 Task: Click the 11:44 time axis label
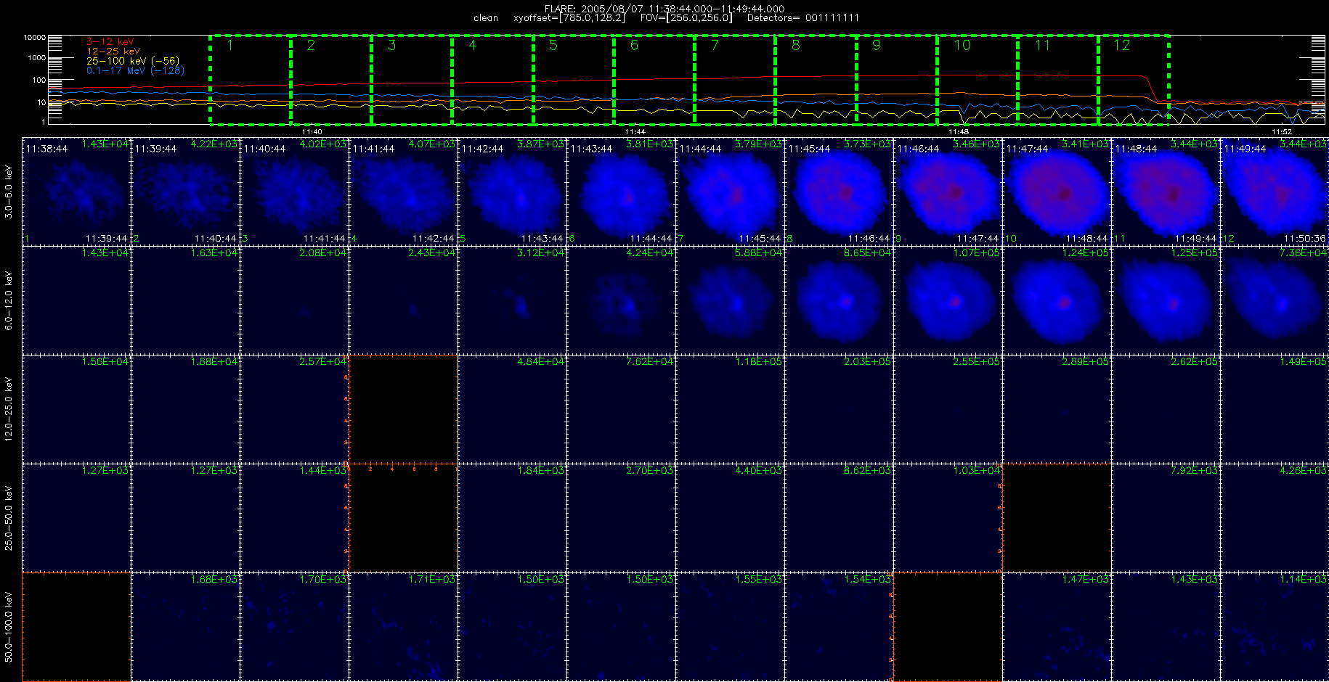click(635, 131)
